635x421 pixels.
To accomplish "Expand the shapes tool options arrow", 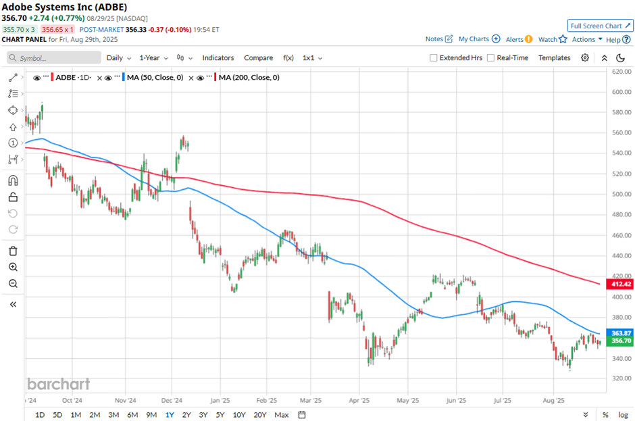I will 22,110.
